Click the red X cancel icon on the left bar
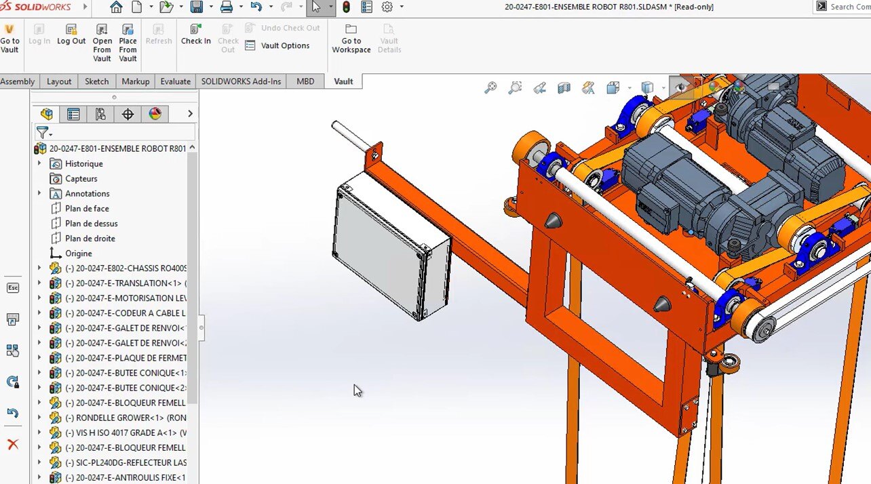 (x=12, y=445)
